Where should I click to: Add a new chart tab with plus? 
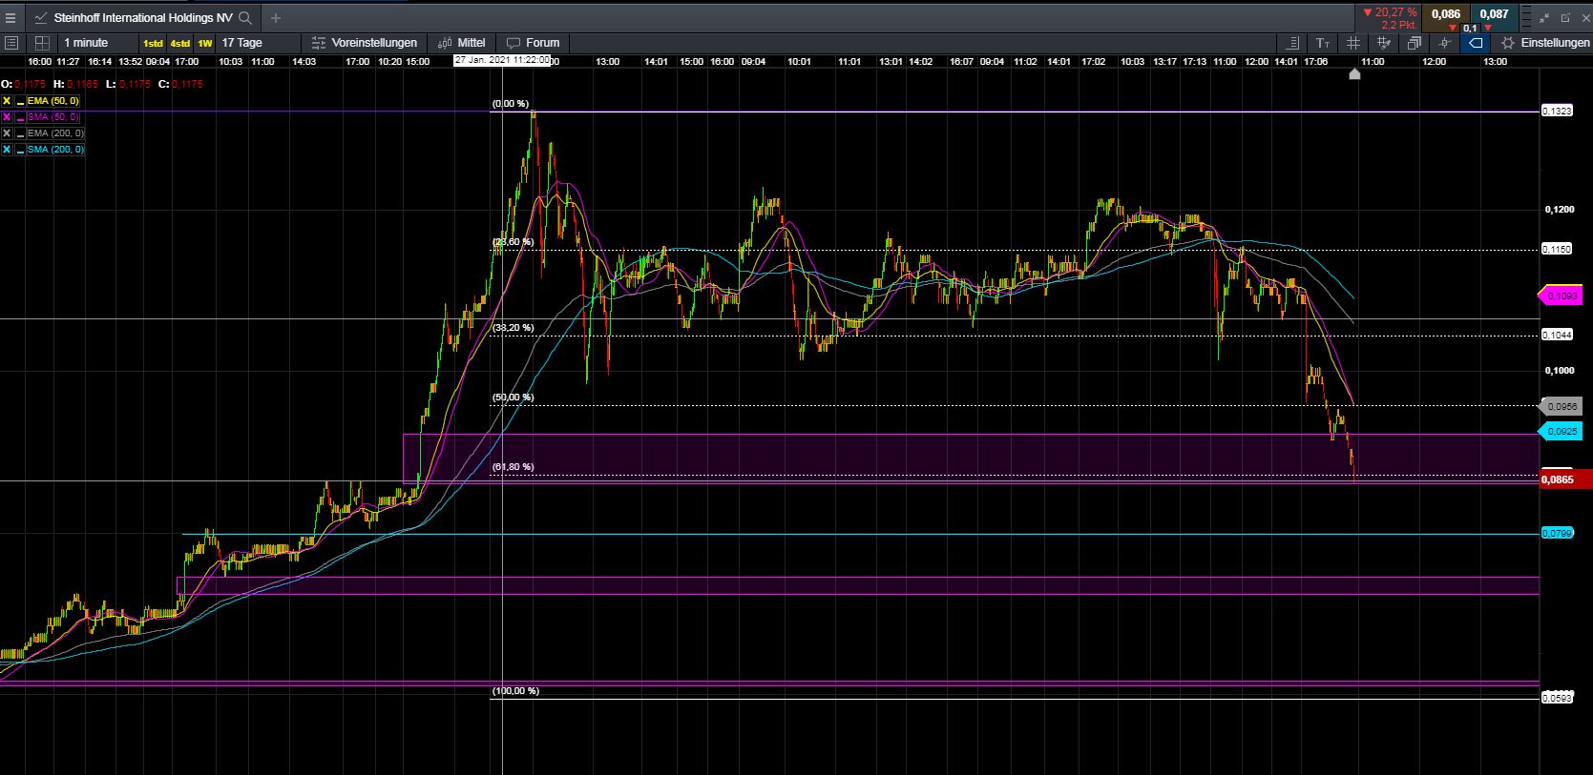tap(276, 17)
